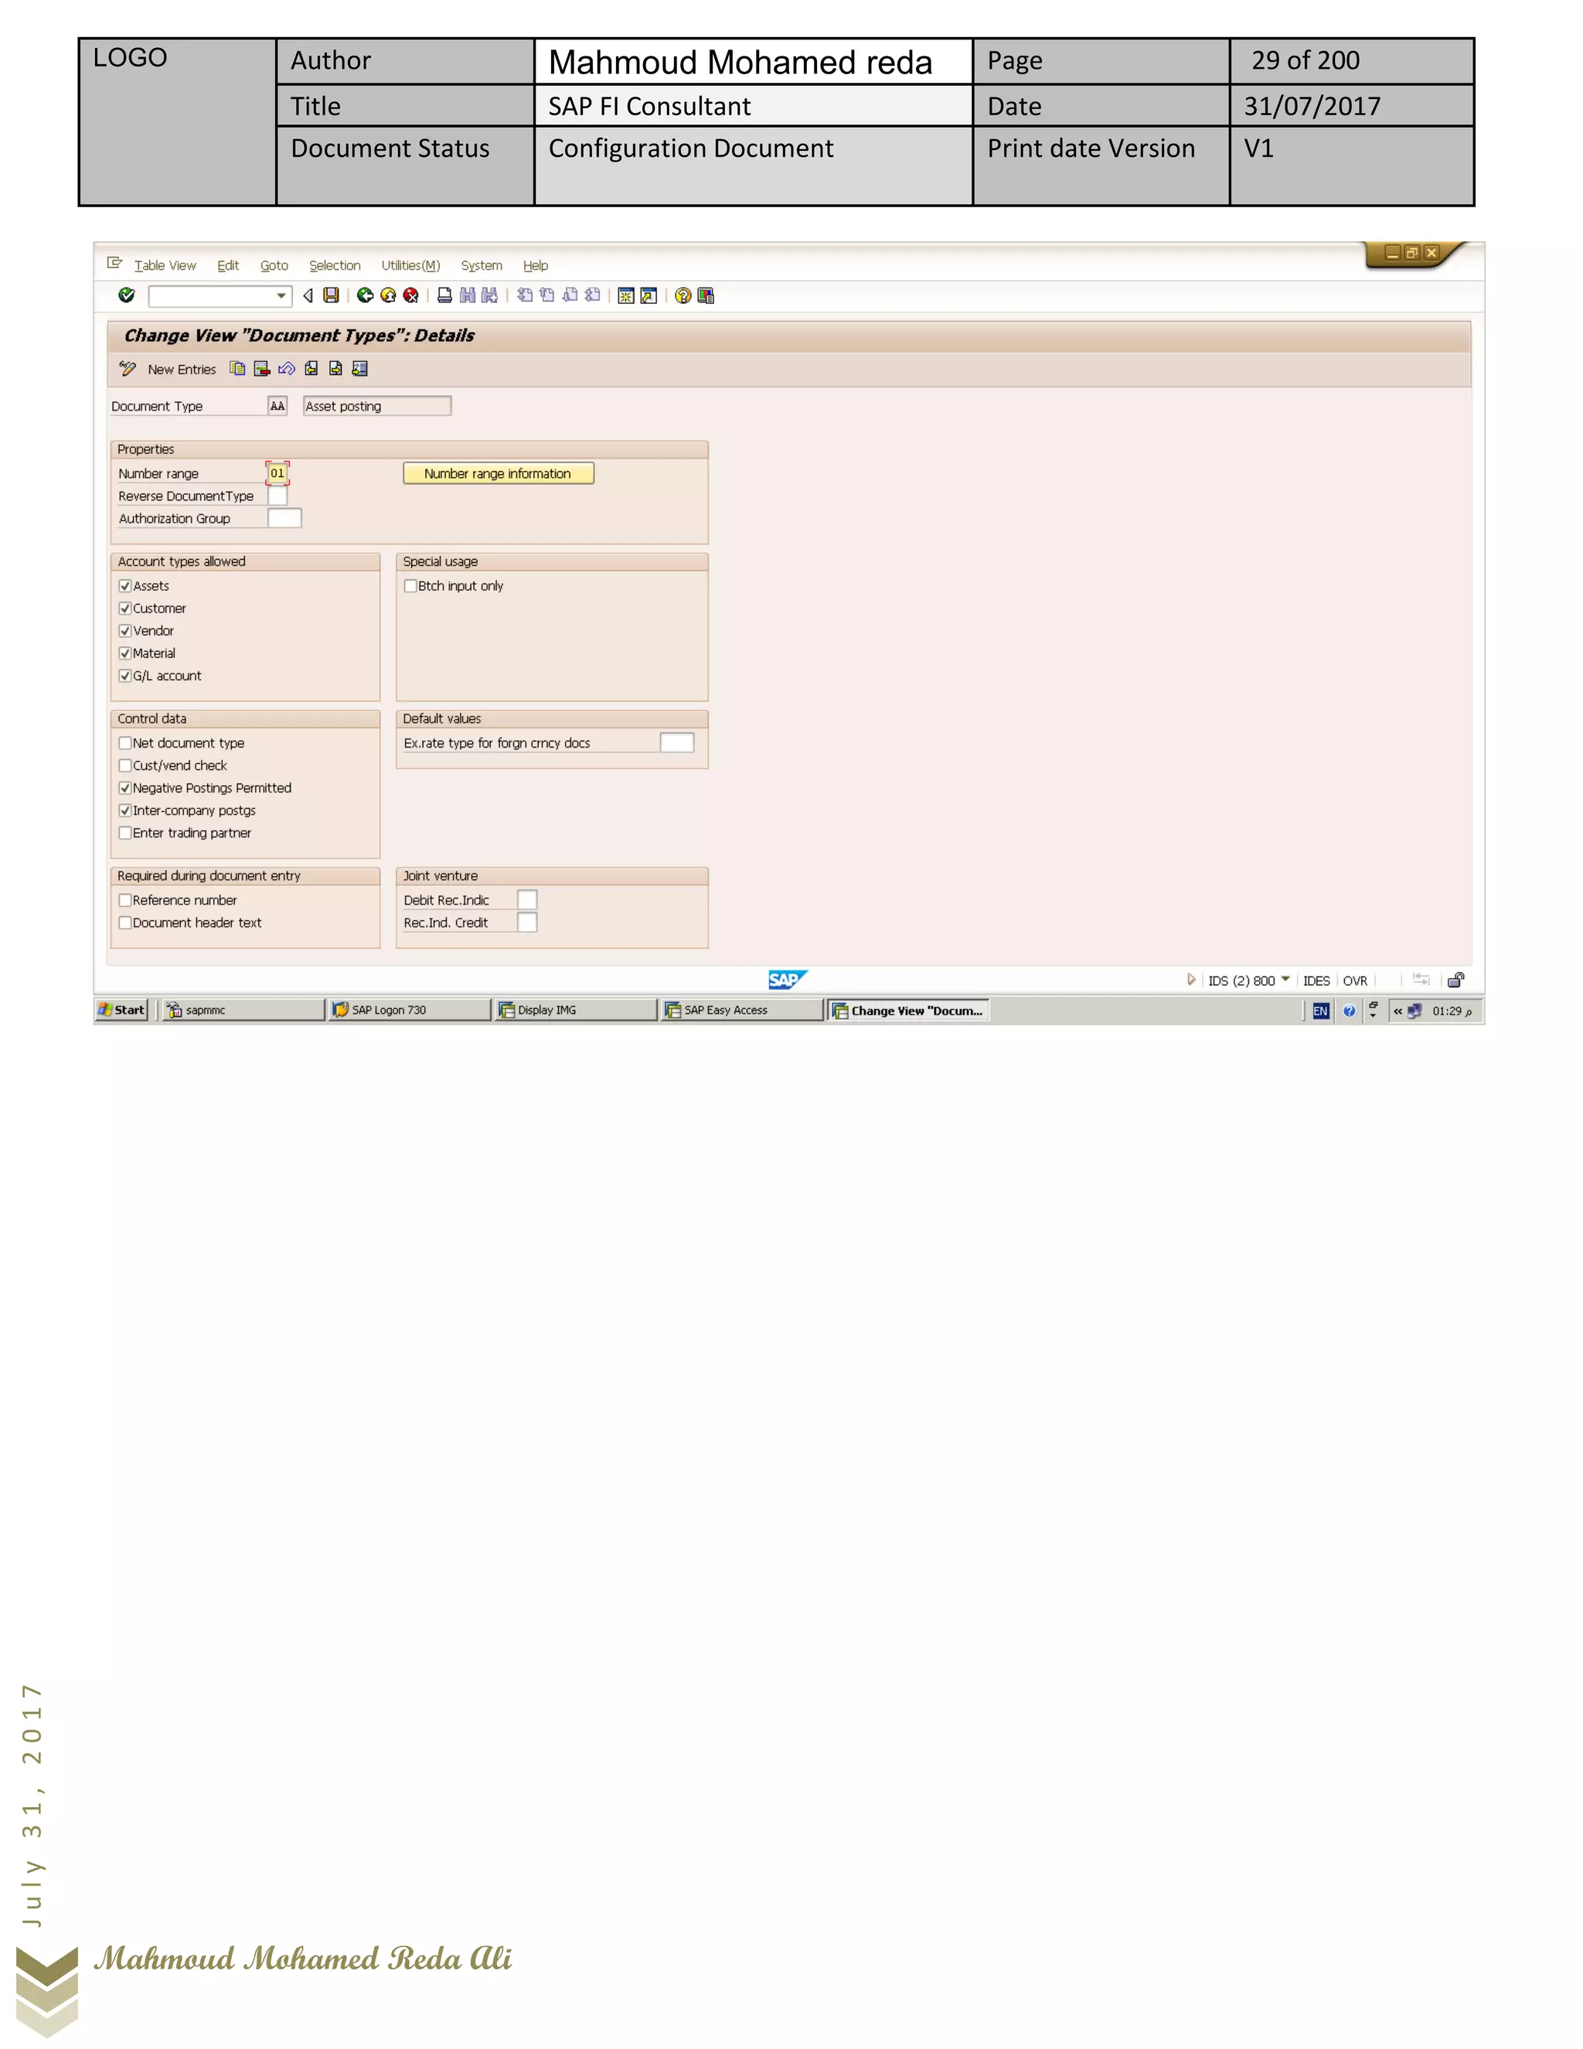
Task: Uncheck the Vendor account type checkbox
Action: tap(124, 630)
